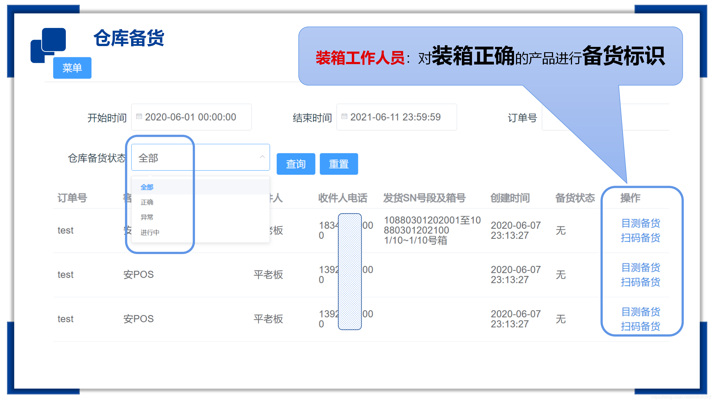Click 扫码备货 link in third row

pos(640,326)
